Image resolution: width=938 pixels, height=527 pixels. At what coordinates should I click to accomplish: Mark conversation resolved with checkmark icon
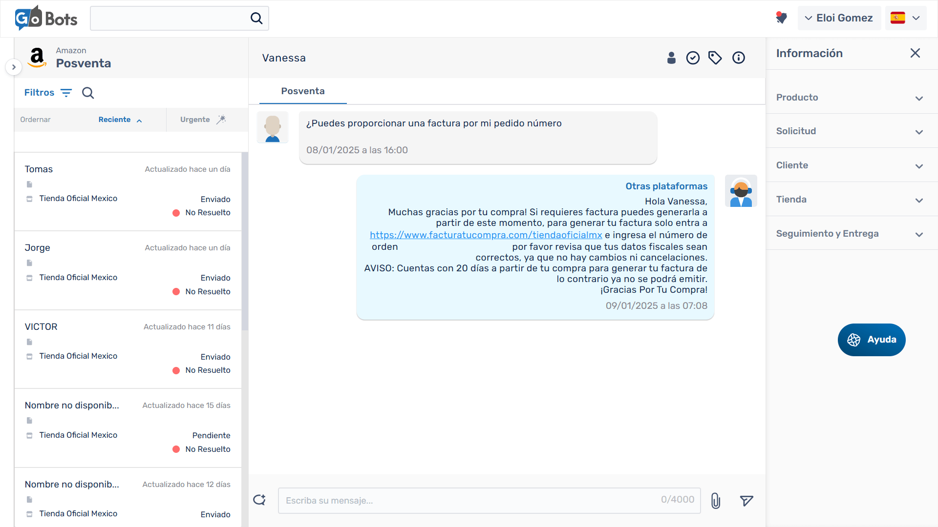[x=693, y=58]
